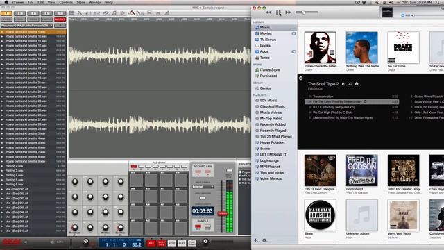Open the Apple menu
The width and height of the screenshot is (444, 250).
(x=6, y=3)
